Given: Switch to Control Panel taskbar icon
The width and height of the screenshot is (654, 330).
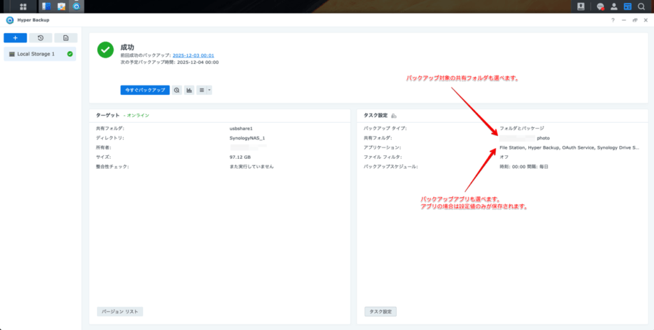Looking at the screenshot, I should (x=46, y=6).
